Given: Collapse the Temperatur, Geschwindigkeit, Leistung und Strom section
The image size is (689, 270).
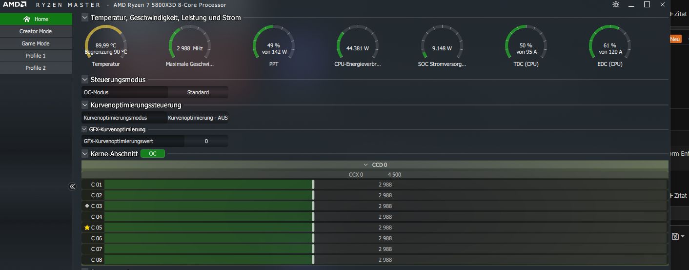Looking at the screenshot, I should (85, 18).
